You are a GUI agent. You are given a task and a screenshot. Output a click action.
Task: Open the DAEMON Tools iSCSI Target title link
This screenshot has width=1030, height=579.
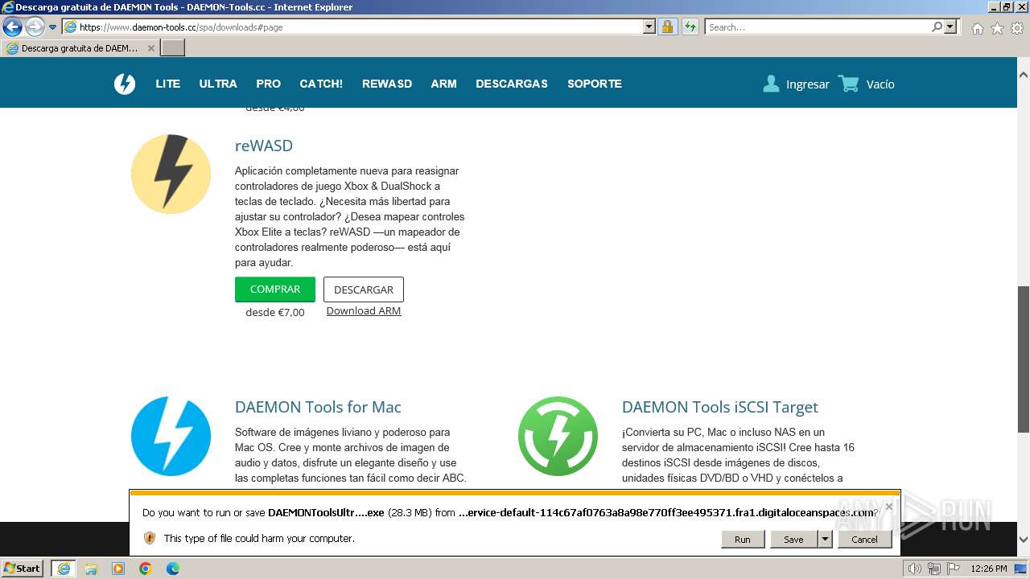(x=720, y=407)
